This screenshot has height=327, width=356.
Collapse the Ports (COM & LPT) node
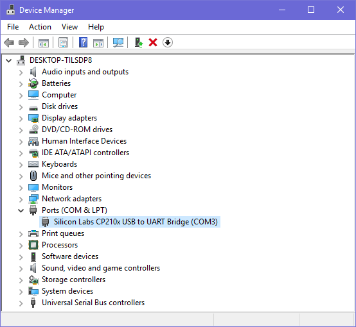tap(21, 210)
